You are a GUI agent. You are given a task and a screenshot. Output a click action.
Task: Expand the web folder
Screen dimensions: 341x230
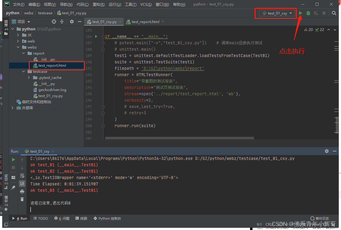18,41
